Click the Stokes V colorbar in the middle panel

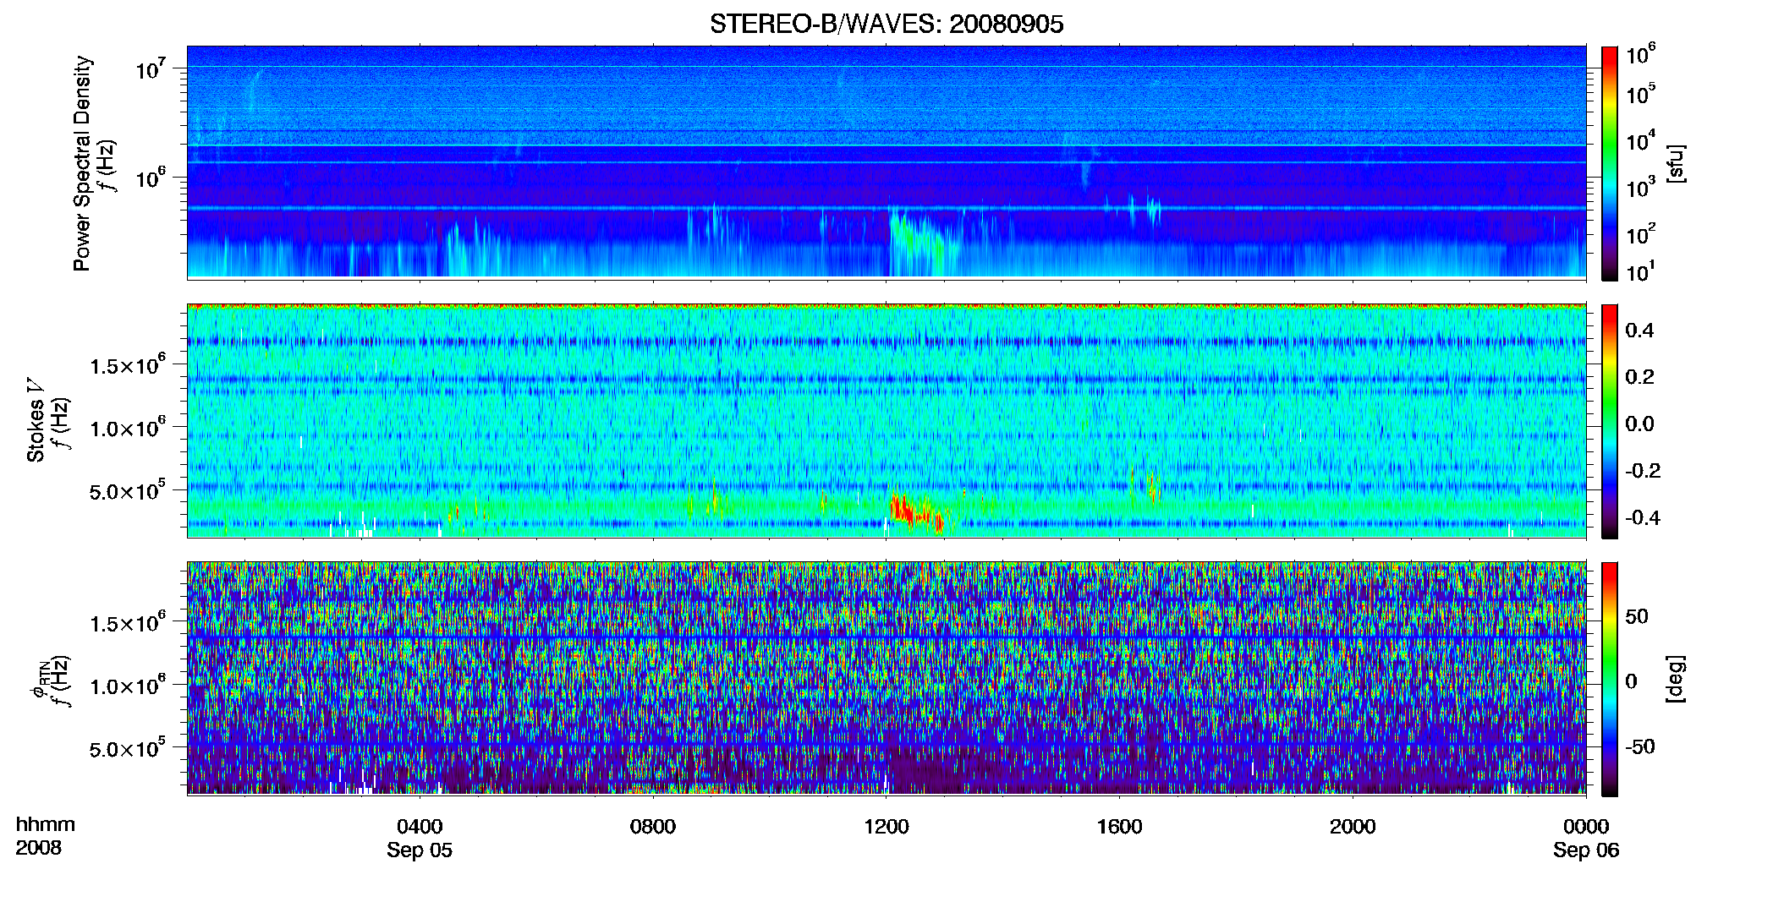click(x=1609, y=421)
